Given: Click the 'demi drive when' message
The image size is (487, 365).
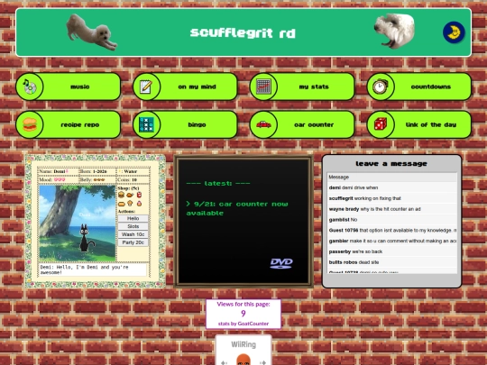Looking at the screenshot, I should point(392,187).
